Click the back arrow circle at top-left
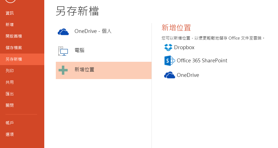This screenshot has width=278, height=148. pyautogui.click(x=10, y=1)
